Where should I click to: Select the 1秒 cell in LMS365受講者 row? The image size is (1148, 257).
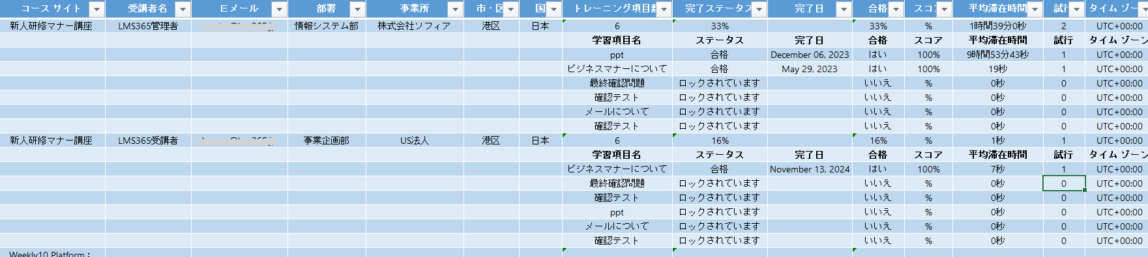point(998,141)
